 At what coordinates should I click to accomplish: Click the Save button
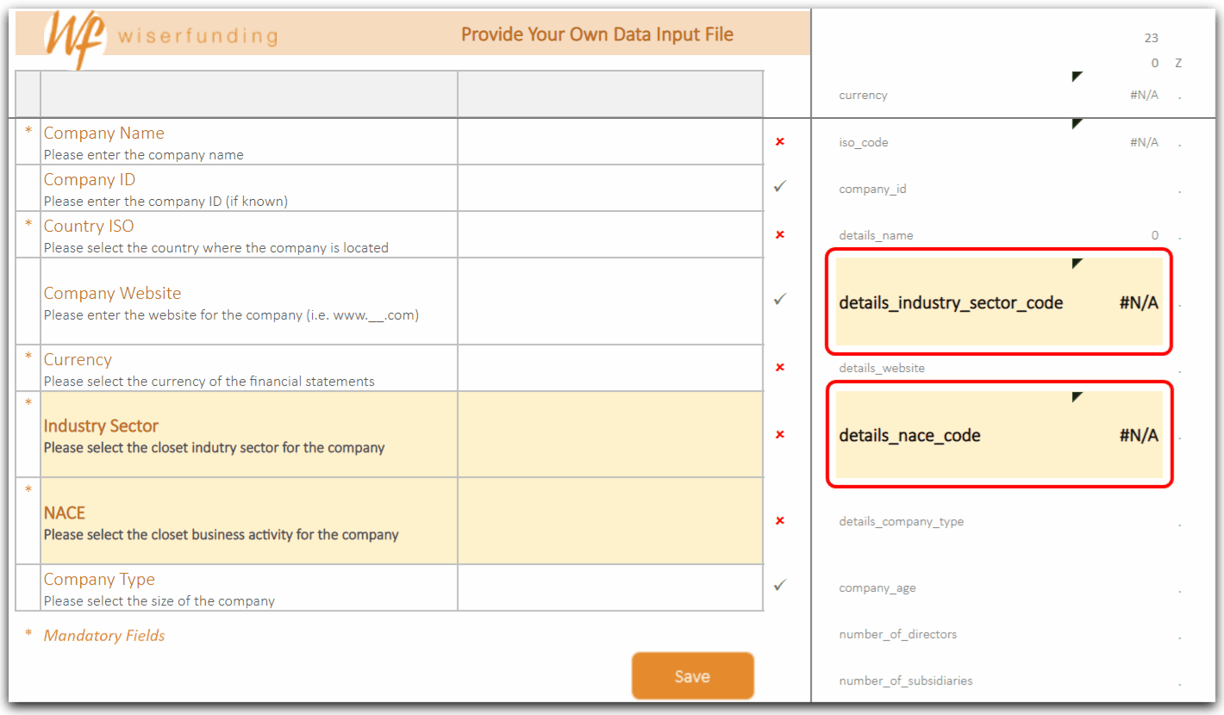(x=692, y=675)
